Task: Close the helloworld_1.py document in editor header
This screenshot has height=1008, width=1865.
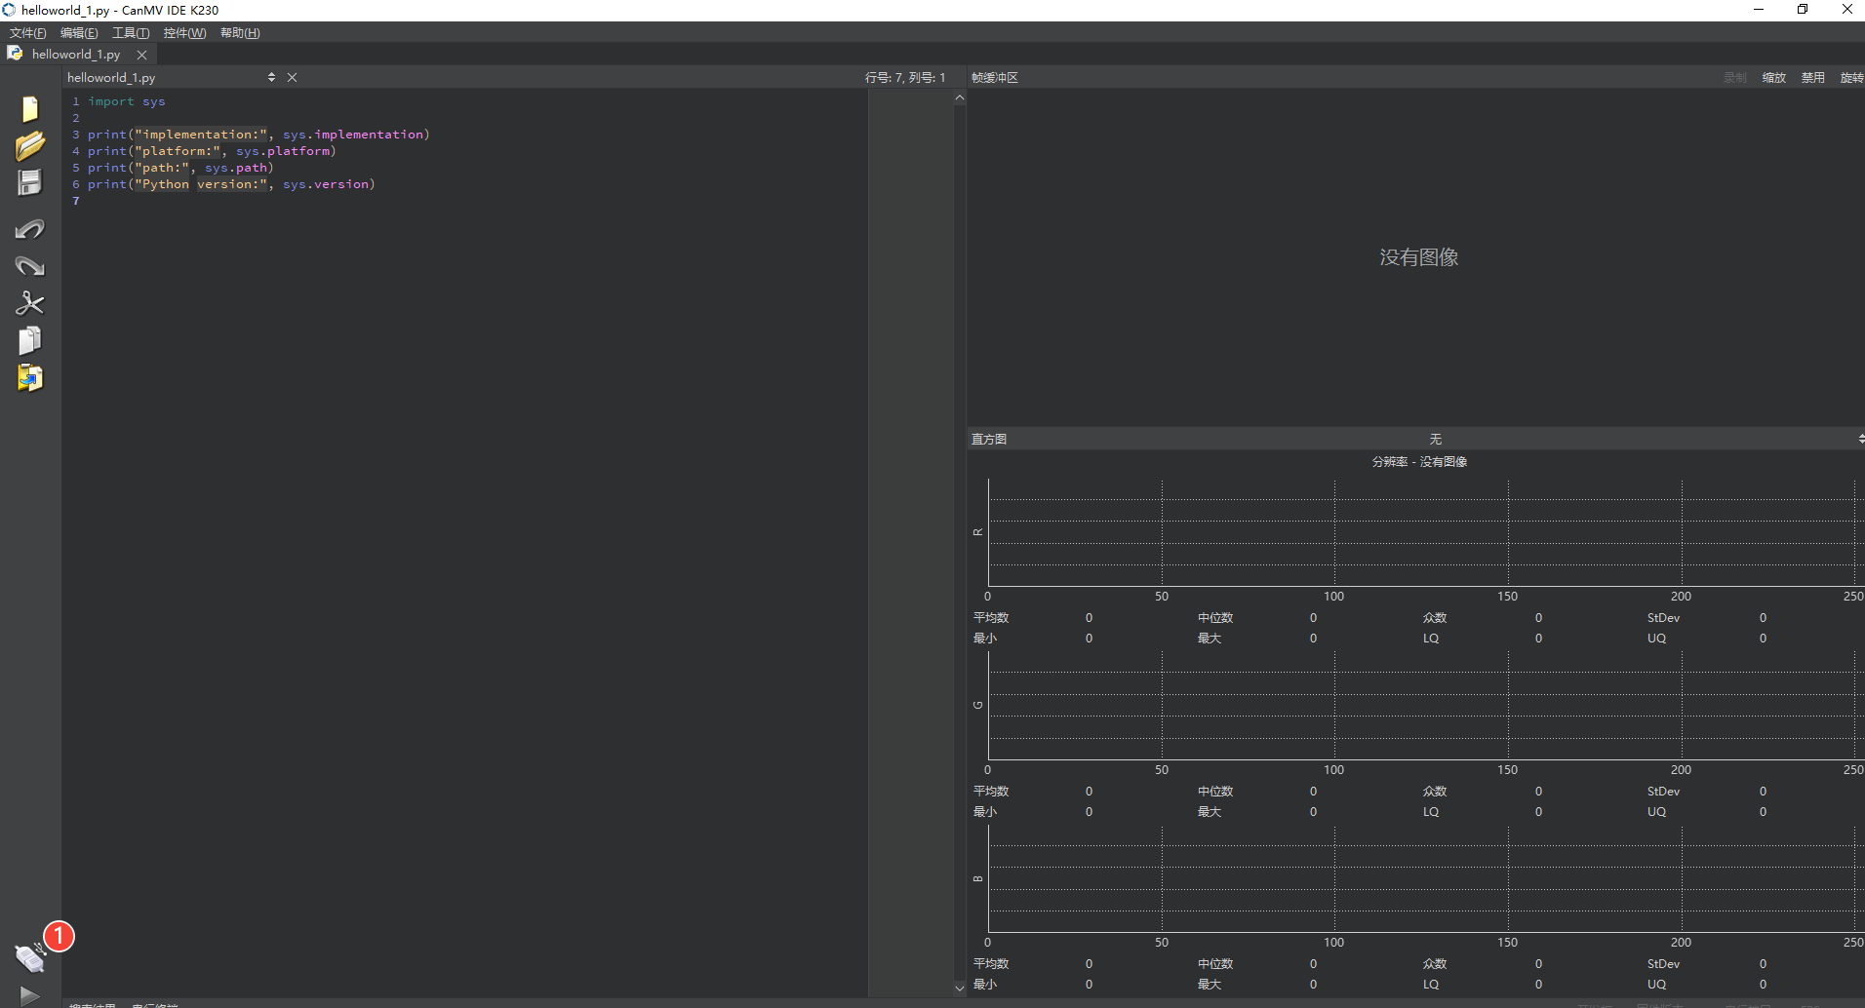Action: click(x=292, y=77)
